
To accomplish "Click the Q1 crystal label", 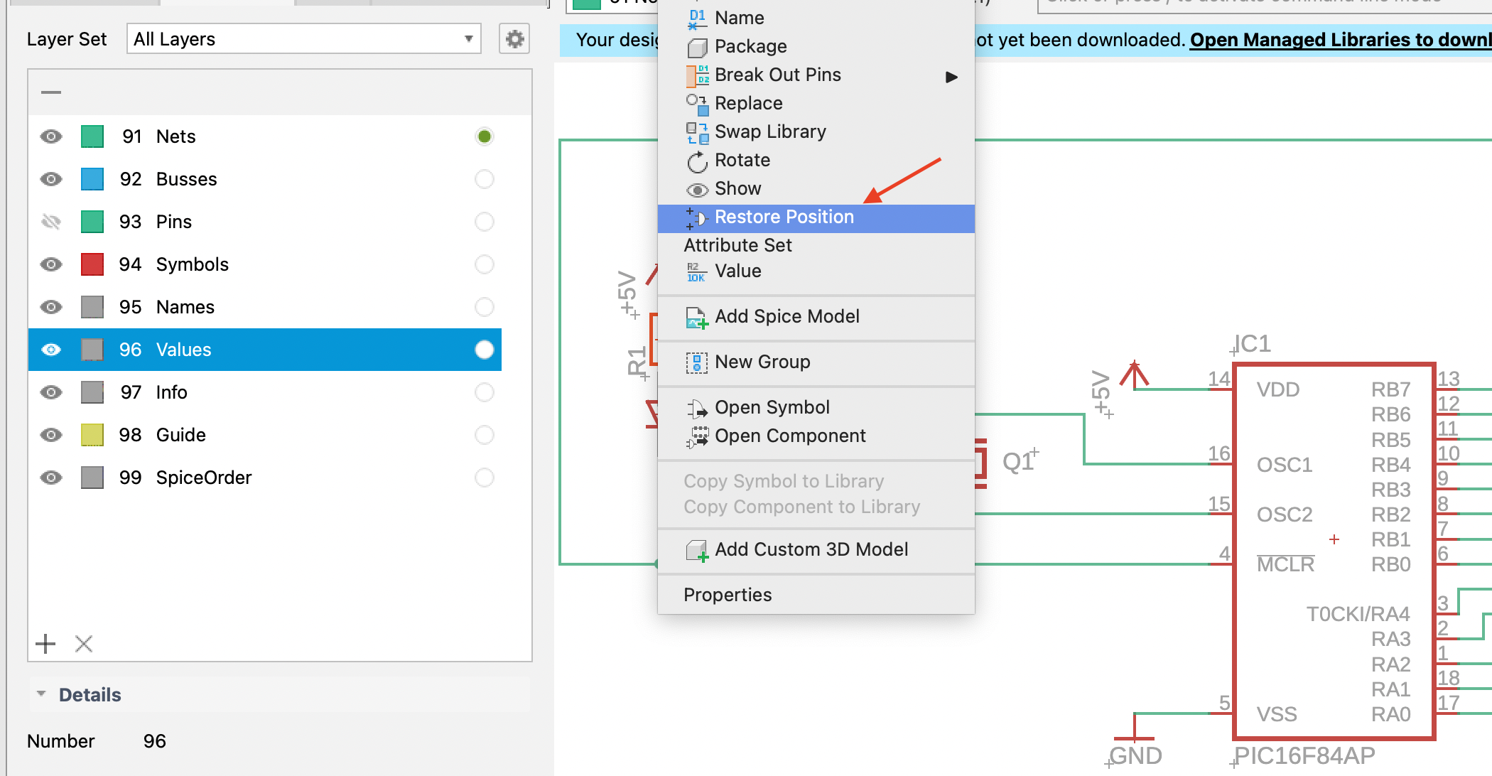I will (1019, 463).
